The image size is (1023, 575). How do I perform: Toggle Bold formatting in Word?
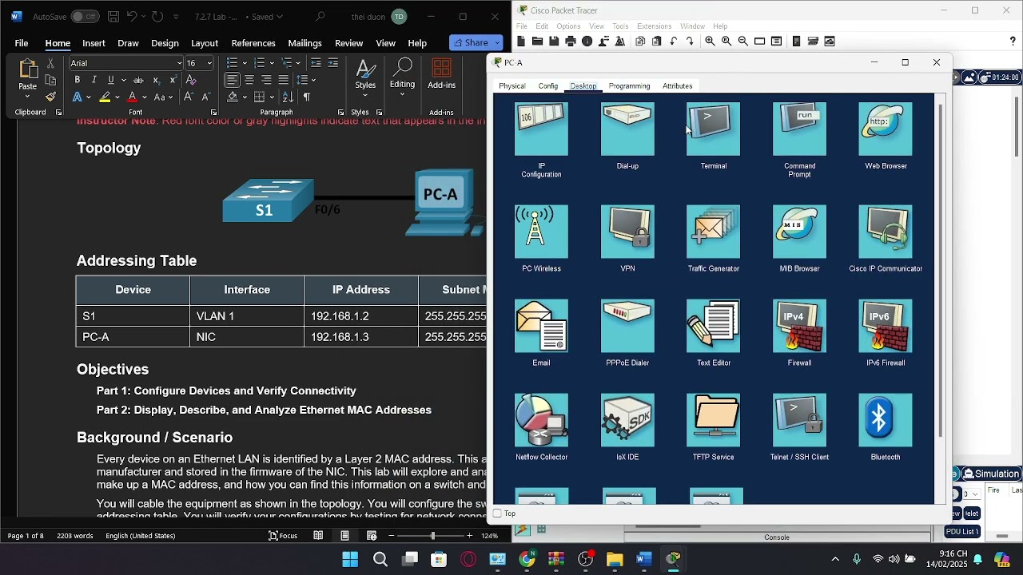pos(77,80)
